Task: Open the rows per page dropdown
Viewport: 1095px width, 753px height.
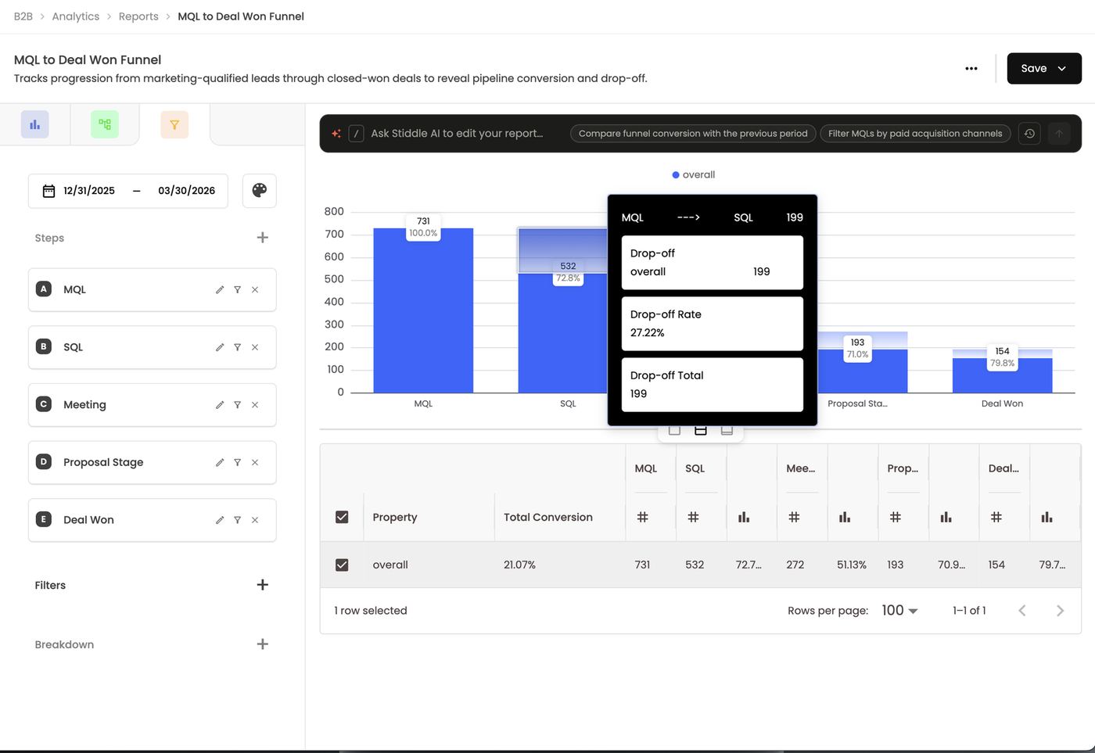Action: point(899,611)
